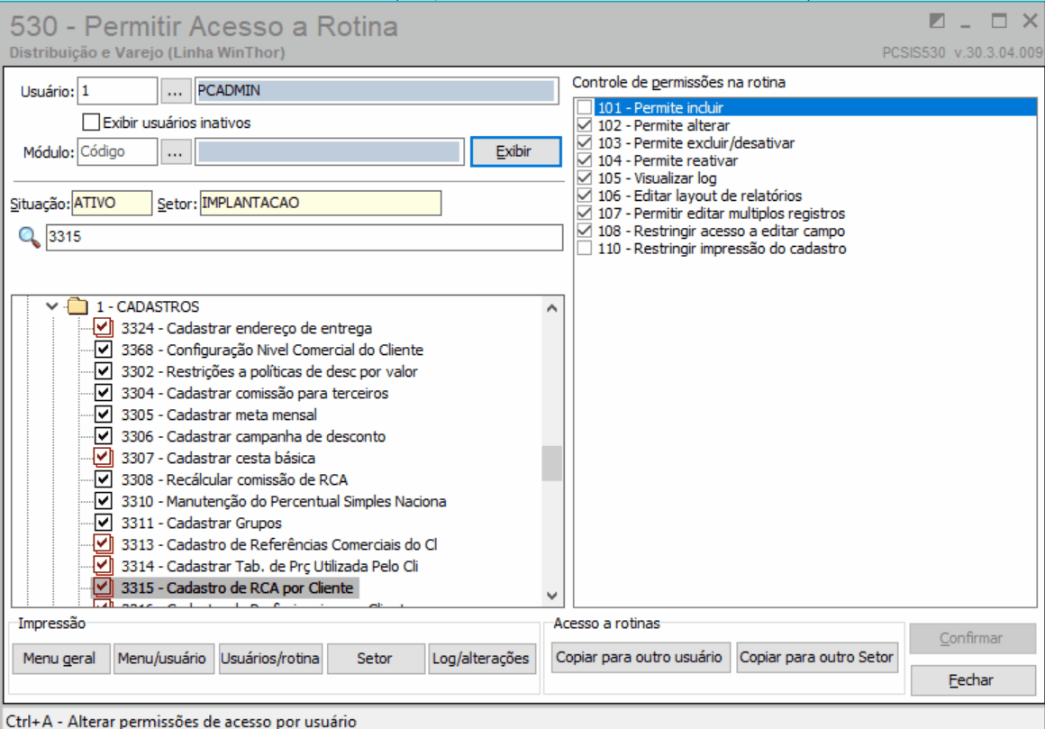Click the Setor IMPLANTACAO field

[320, 204]
